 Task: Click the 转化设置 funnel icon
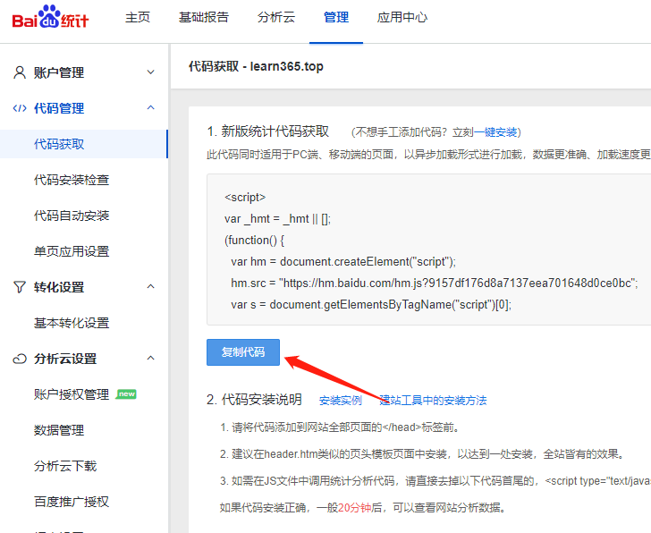19,287
